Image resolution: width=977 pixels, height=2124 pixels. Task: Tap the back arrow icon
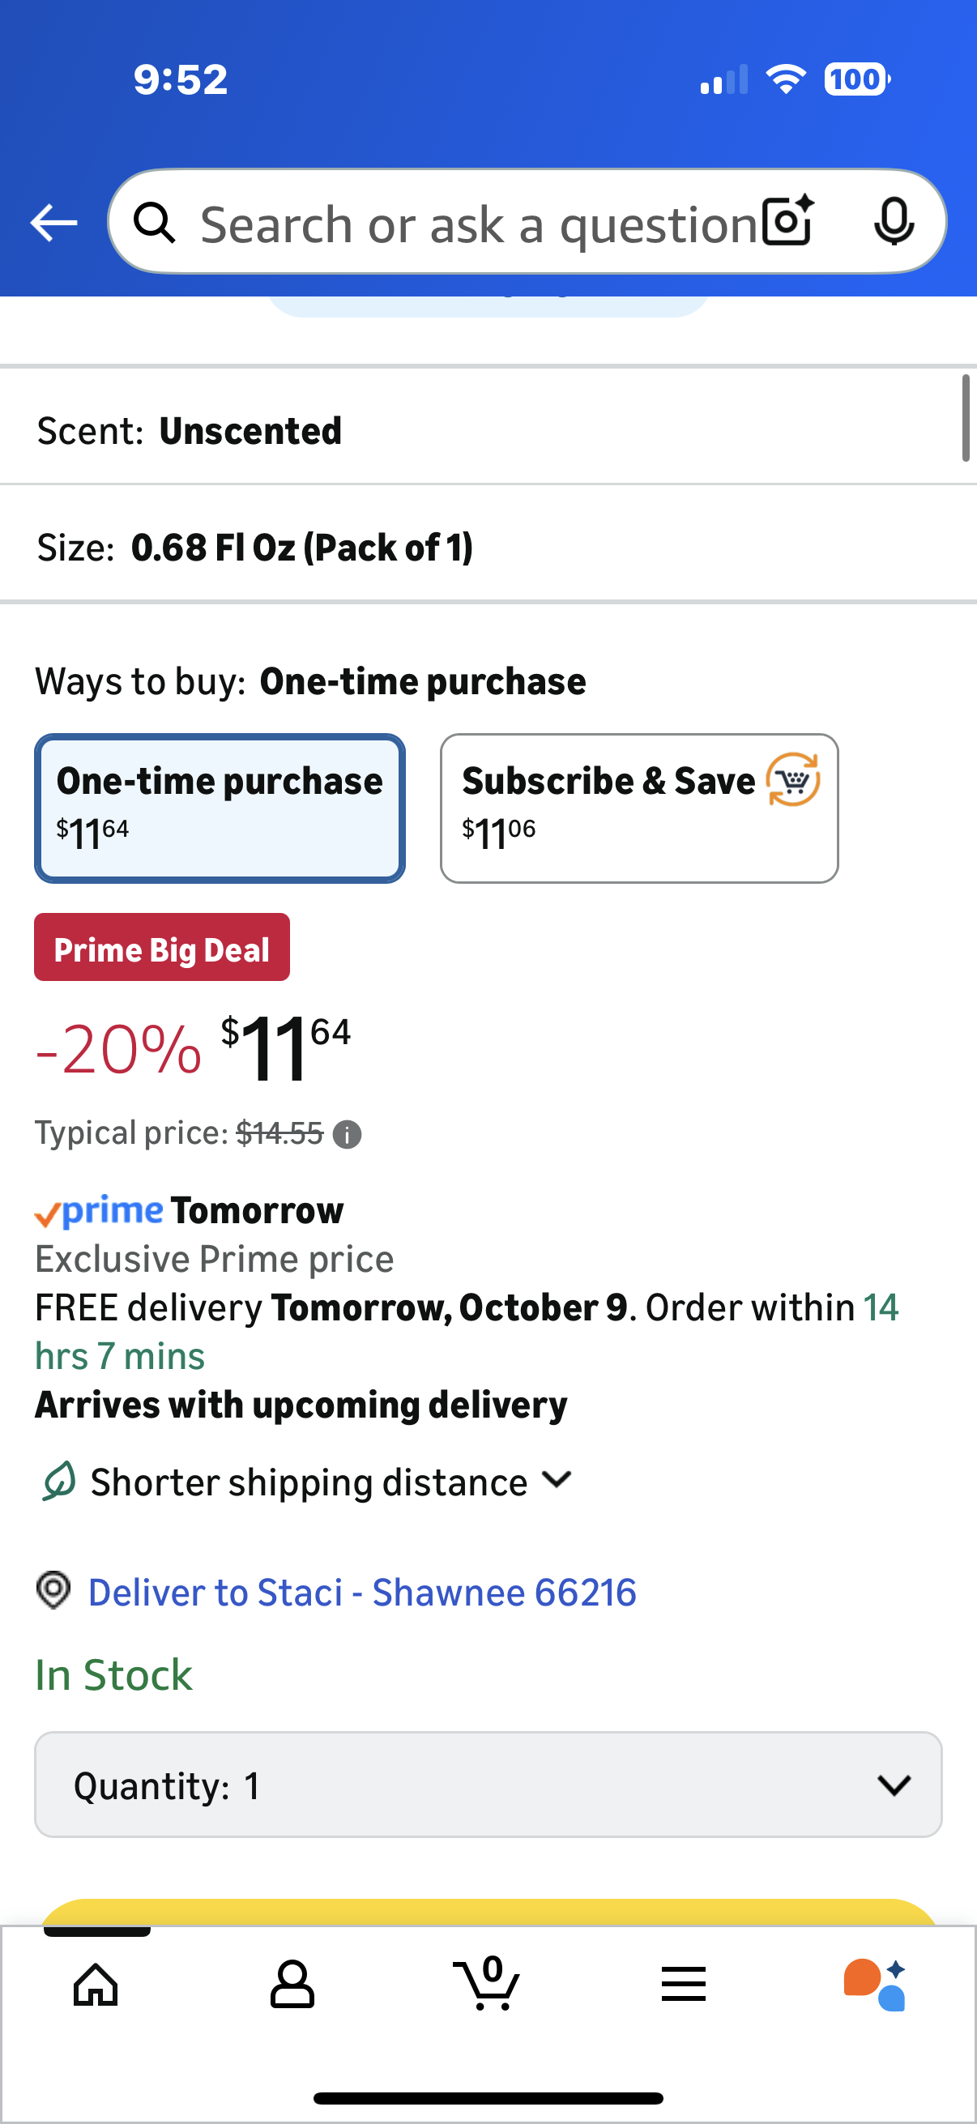[53, 223]
